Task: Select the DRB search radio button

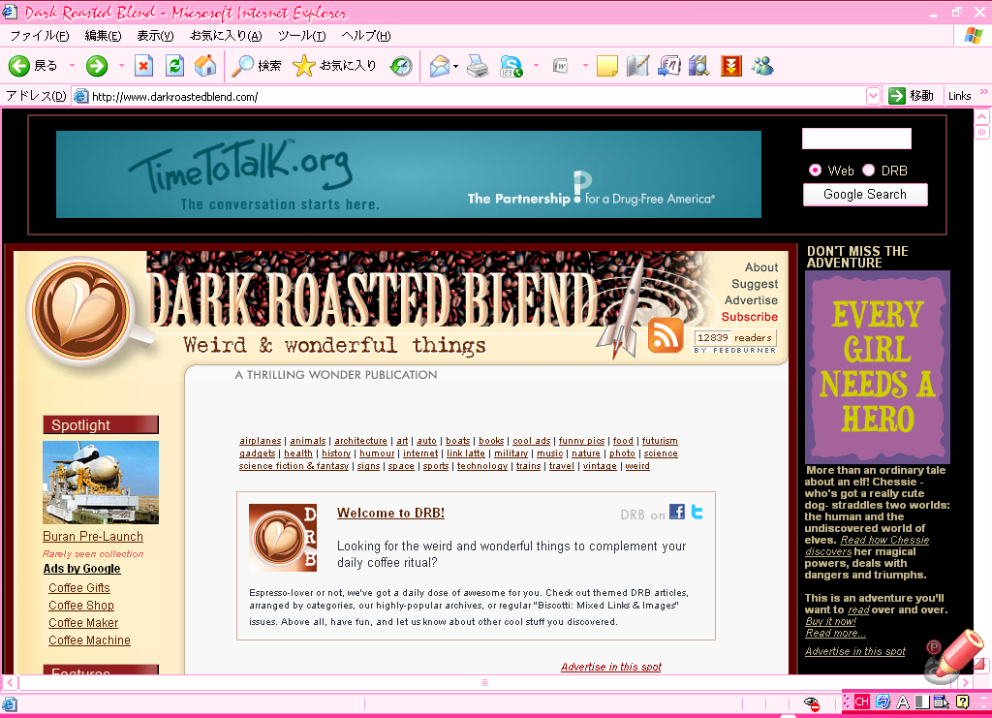Action: pos(869,171)
